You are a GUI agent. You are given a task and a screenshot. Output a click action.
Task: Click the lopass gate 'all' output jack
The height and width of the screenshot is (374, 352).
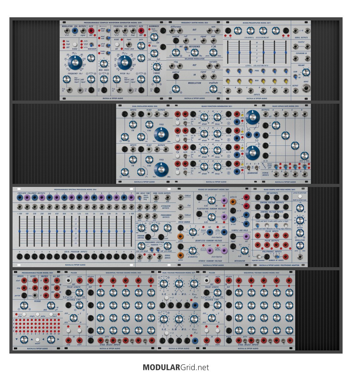tap(266, 114)
